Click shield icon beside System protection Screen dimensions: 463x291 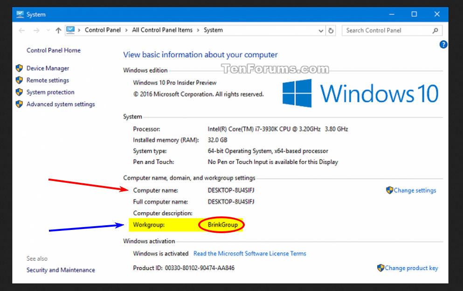(x=19, y=92)
